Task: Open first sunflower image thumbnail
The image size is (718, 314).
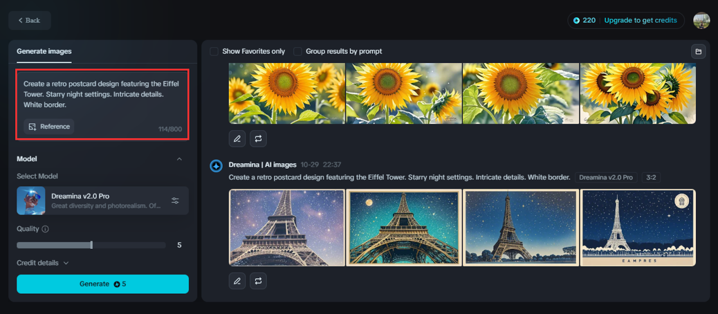Action: [287, 93]
